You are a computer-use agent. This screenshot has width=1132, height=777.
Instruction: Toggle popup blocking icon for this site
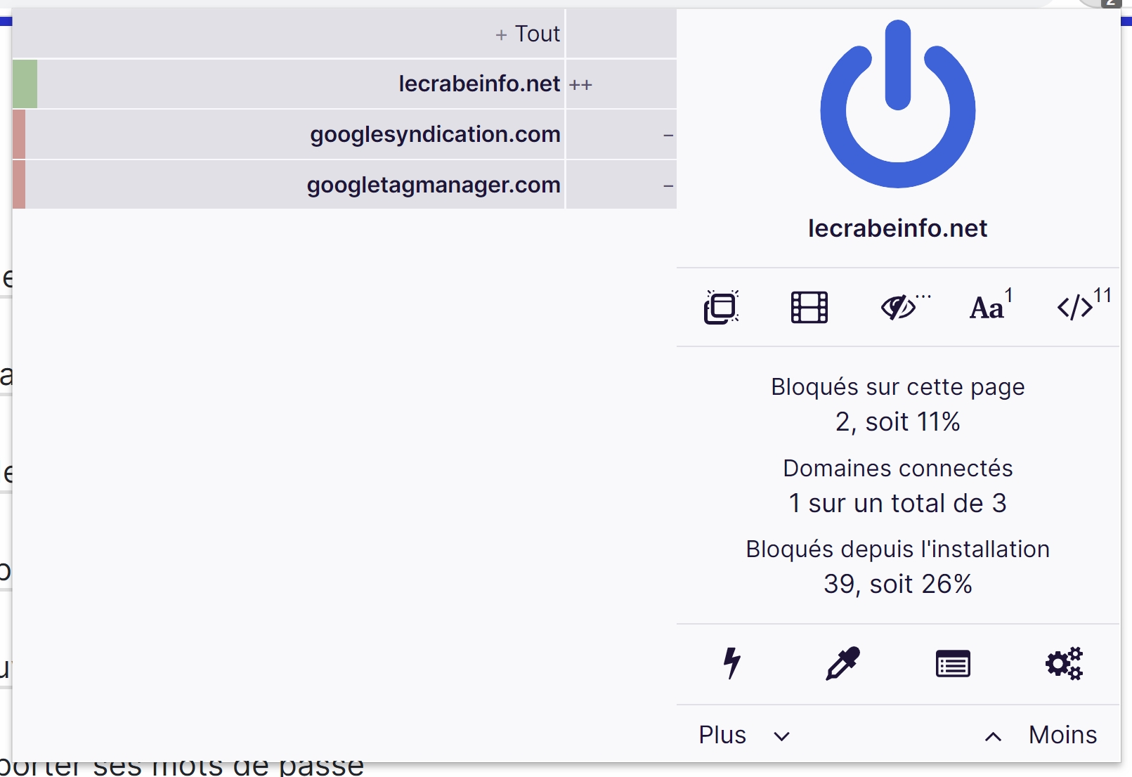[722, 307]
